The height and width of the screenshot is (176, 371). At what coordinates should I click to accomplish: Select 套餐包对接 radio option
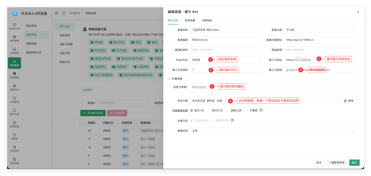[x=220, y=120]
